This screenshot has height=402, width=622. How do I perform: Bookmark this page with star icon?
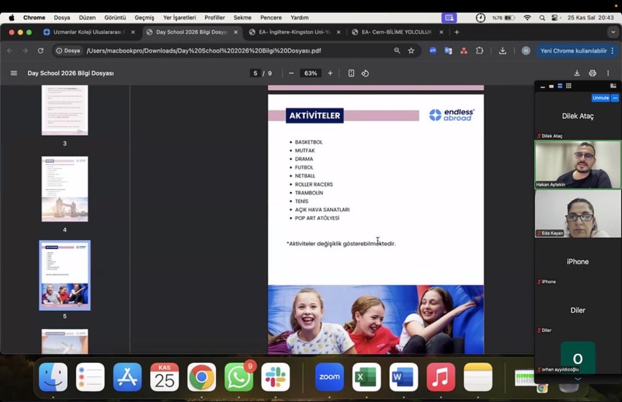point(411,51)
